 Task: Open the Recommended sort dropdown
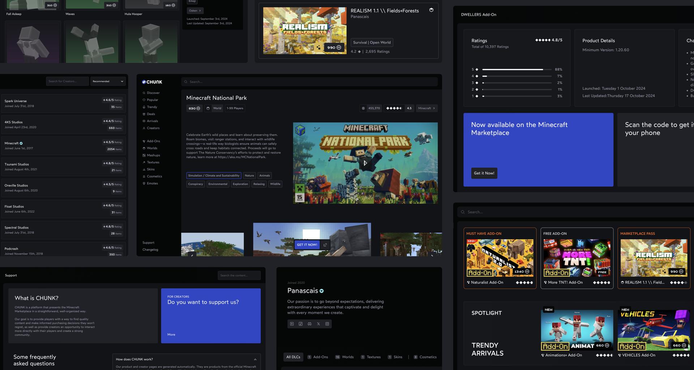click(x=108, y=81)
